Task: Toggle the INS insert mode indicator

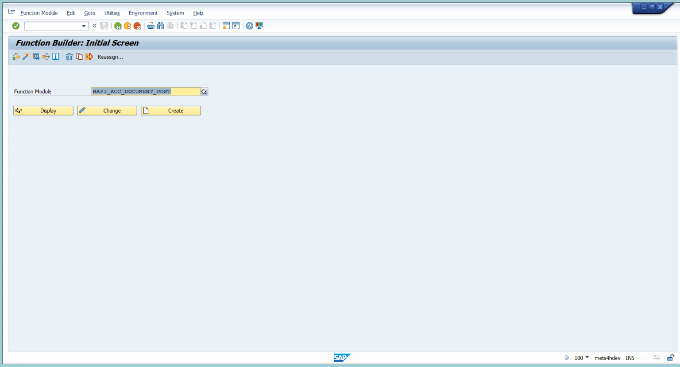Action: 630,358
